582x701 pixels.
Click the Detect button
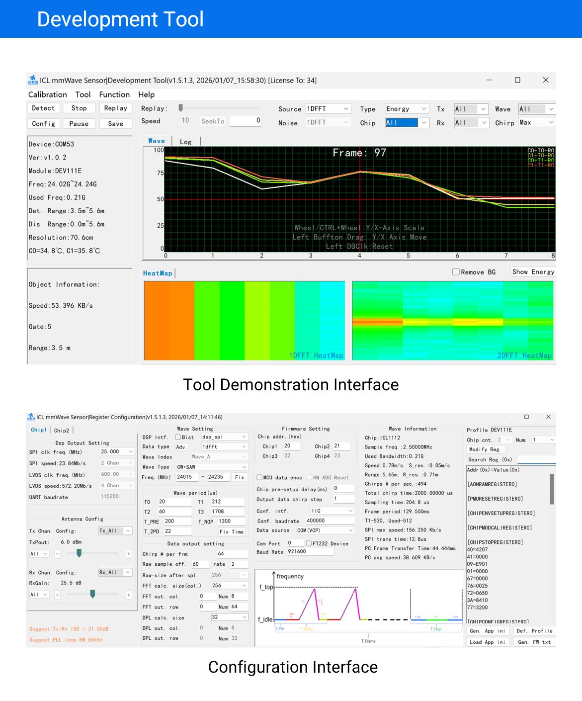(x=43, y=108)
